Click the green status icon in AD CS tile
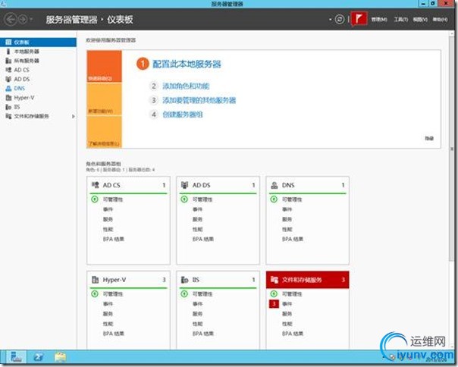The height and width of the screenshot is (367, 458). (95, 199)
